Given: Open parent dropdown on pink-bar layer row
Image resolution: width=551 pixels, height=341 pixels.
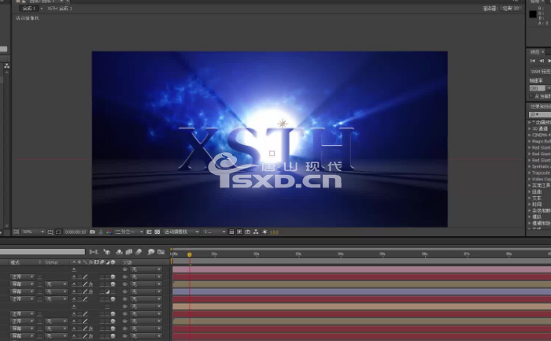Looking at the screenshot, I should (x=146, y=269).
